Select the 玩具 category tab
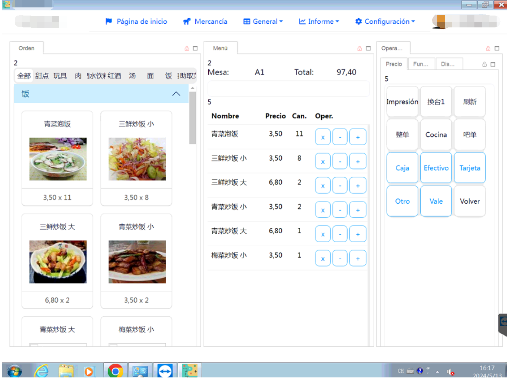 pyautogui.click(x=60, y=76)
